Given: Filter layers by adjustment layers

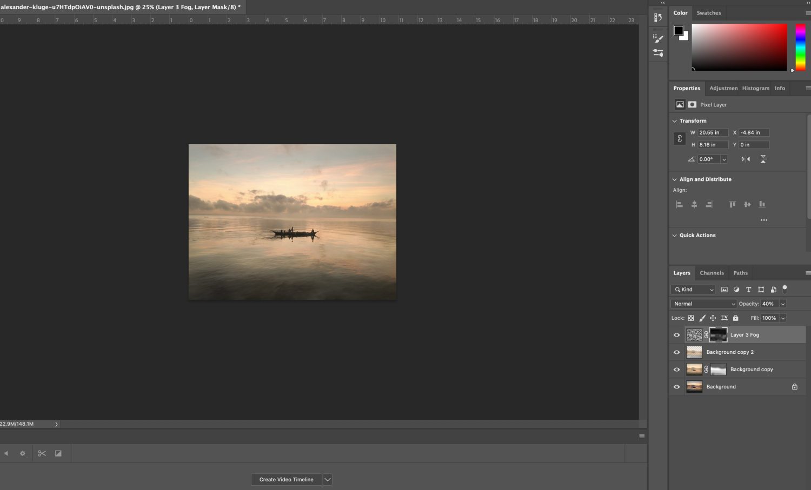Looking at the screenshot, I should click(736, 290).
